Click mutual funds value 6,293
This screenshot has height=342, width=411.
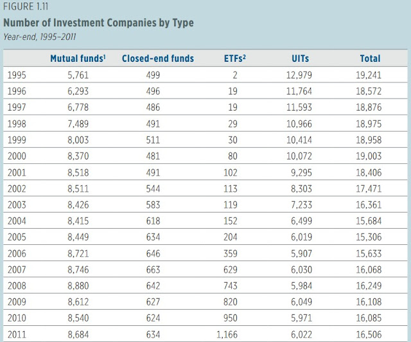[x=78, y=91]
